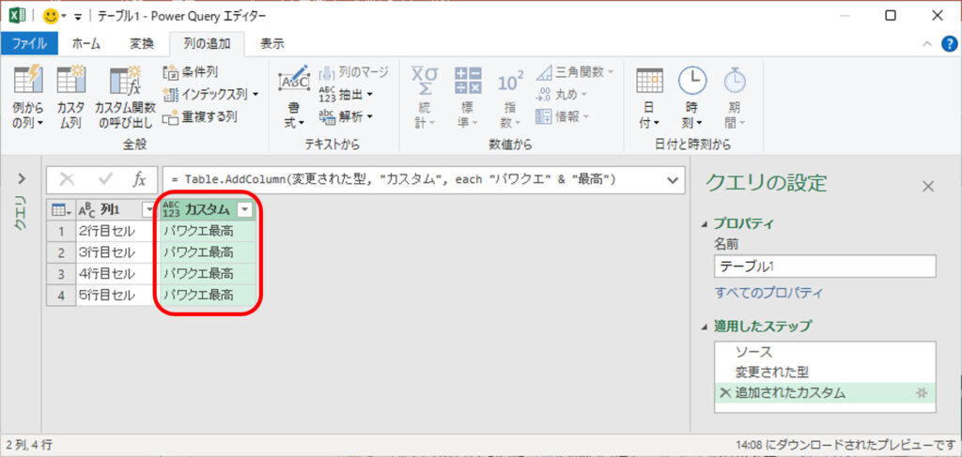
Task: Select the カスタム column header
Action: pos(209,210)
